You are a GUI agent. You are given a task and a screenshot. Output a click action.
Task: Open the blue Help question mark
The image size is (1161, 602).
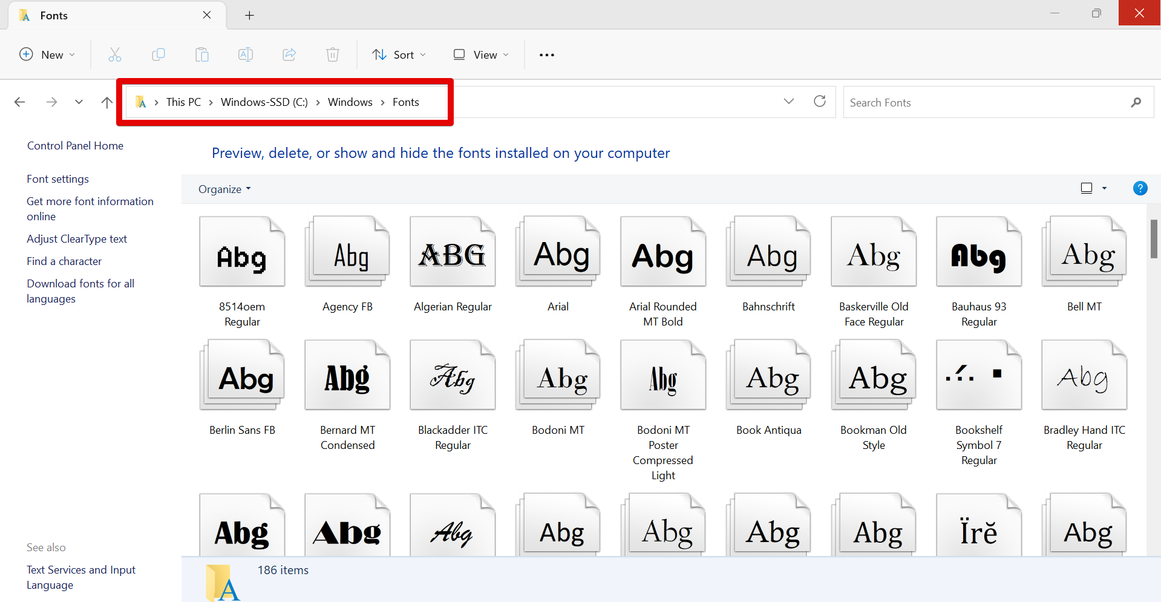(1140, 189)
